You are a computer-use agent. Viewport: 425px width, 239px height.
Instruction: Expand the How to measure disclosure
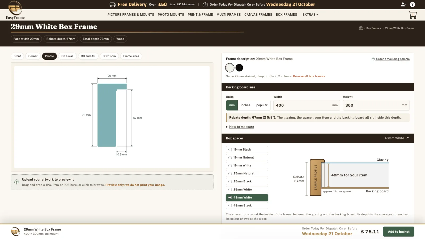coord(240,127)
